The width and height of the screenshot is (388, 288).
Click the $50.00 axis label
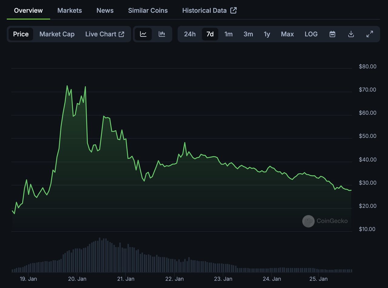pos(368,136)
